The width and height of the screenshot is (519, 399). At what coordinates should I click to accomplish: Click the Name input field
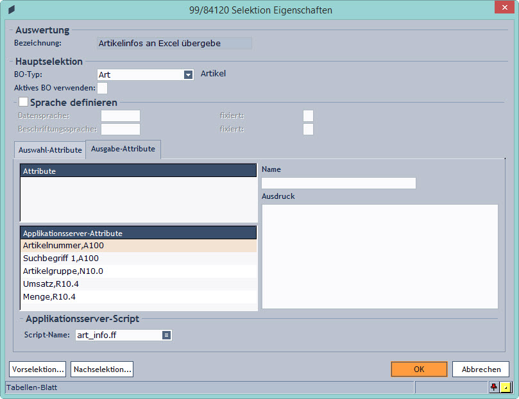click(x=339, y=183)
